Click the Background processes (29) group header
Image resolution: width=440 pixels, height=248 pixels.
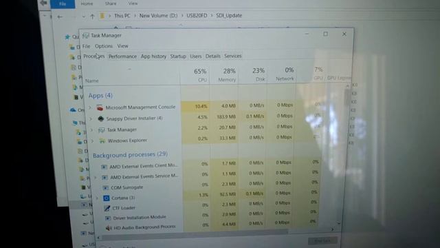[x=130, y=154]
